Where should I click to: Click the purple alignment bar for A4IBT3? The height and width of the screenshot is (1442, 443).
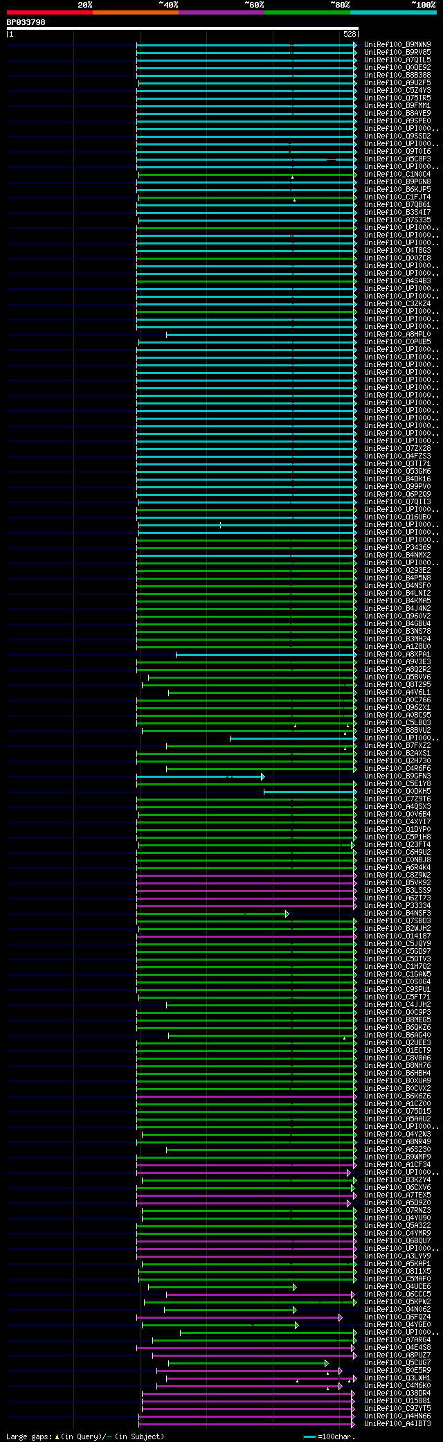[245, 1424]
